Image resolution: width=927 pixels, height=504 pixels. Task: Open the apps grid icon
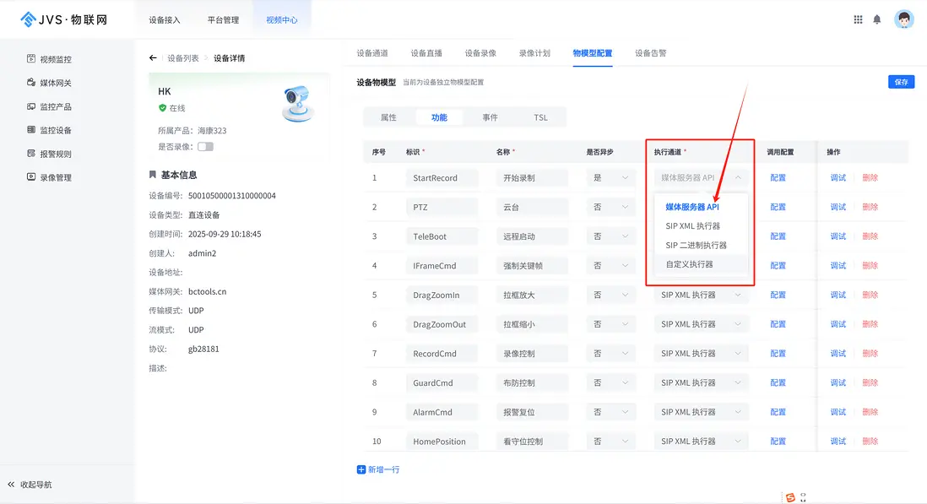[858, 19]
